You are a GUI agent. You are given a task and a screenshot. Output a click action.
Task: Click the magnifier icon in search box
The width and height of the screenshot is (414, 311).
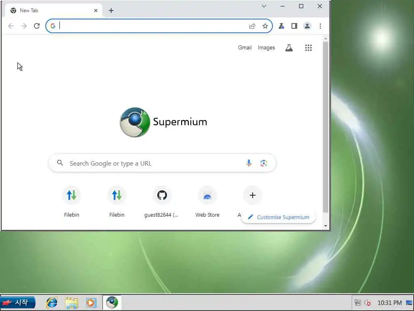[x=60, y=163]
